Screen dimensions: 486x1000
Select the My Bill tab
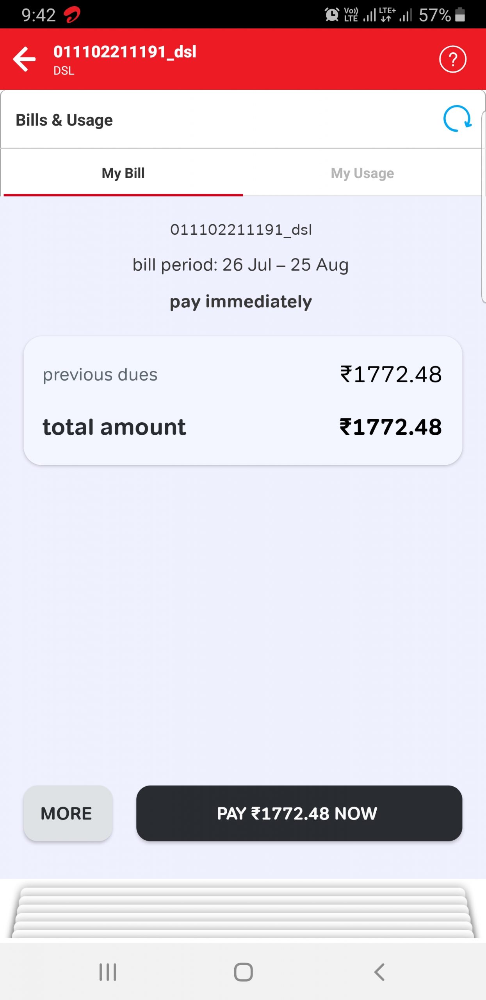click(123, 173)
